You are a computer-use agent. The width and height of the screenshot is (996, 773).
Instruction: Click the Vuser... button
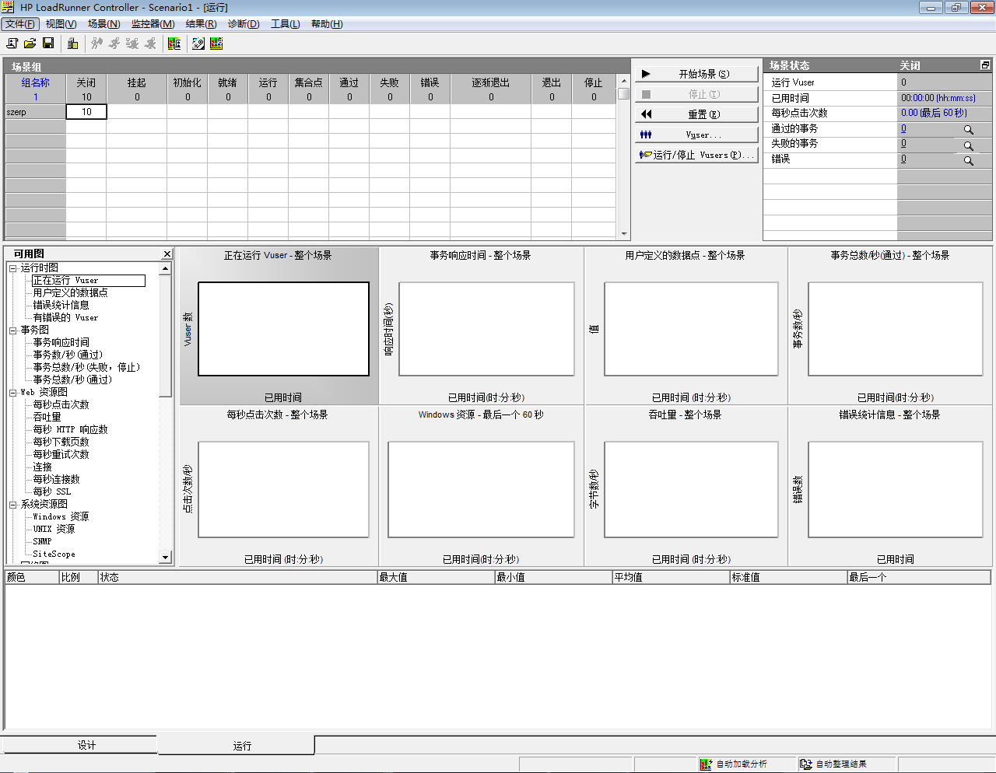coord(696,135)
